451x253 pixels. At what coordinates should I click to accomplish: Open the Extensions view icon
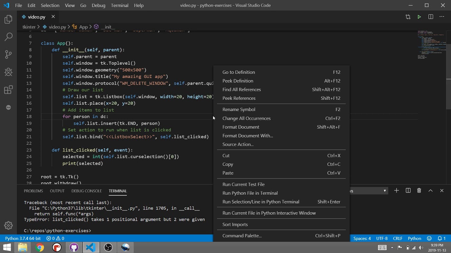8,90
